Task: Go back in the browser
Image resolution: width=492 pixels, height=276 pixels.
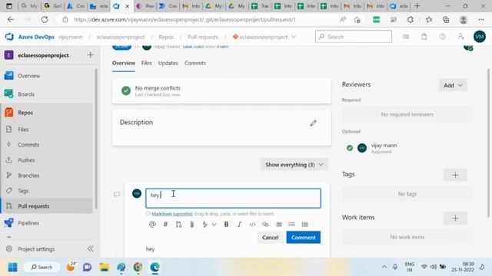Action: (11, 19)
